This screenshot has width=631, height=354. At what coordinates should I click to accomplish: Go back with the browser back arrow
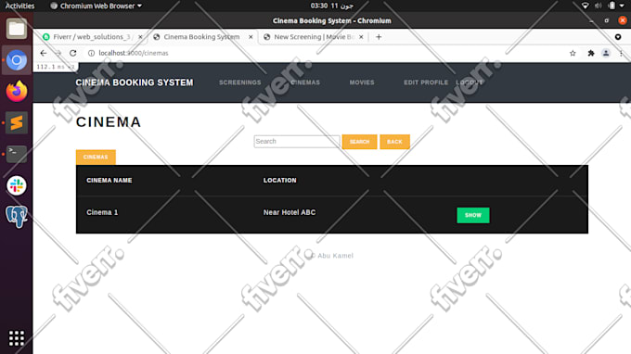coord(44,53)
